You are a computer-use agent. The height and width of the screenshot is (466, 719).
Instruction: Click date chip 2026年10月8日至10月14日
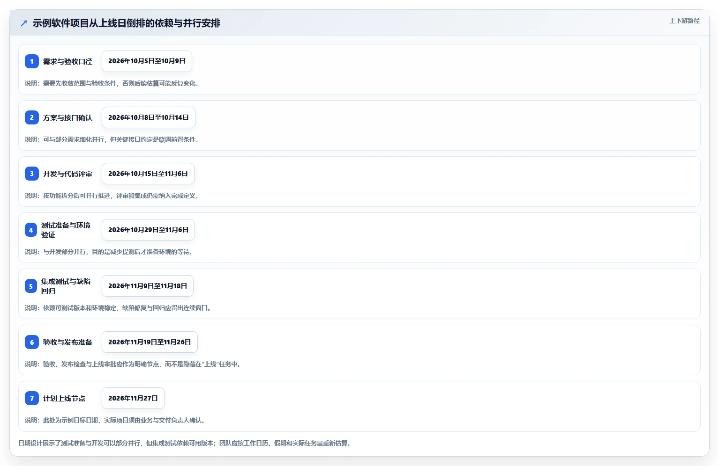click(x=149, y=117)
